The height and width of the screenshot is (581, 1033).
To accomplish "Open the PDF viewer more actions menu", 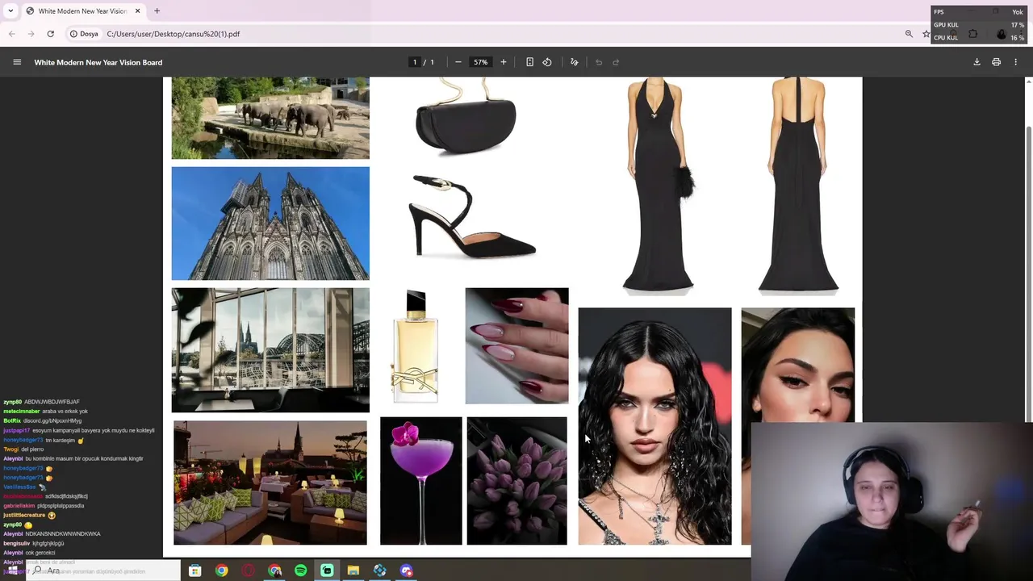I will tap(1016, 62).
